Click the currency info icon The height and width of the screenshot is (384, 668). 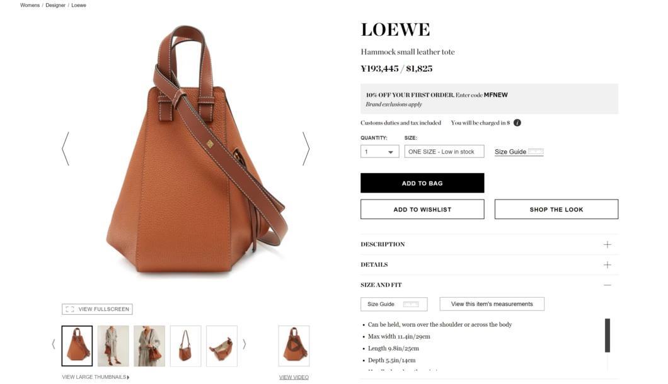click(x=517, y=123)
